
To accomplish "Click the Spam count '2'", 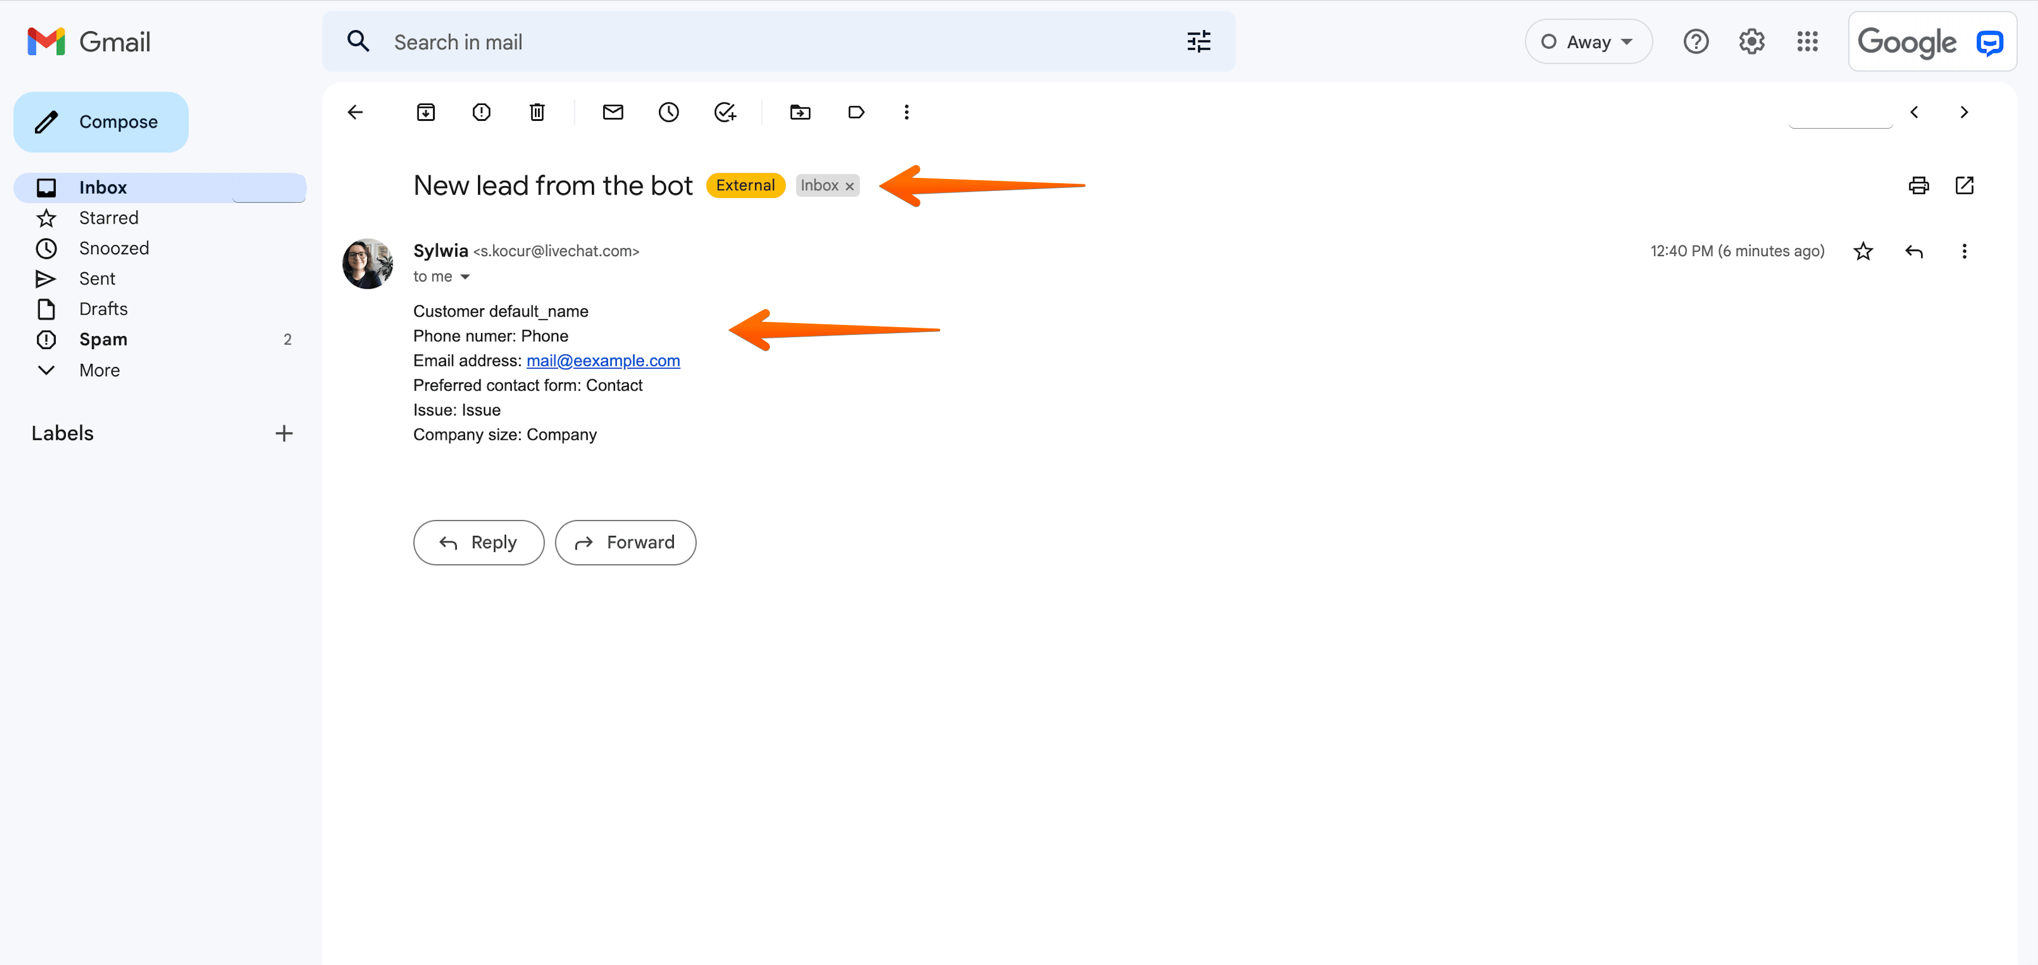I will (x=287, y=340).
